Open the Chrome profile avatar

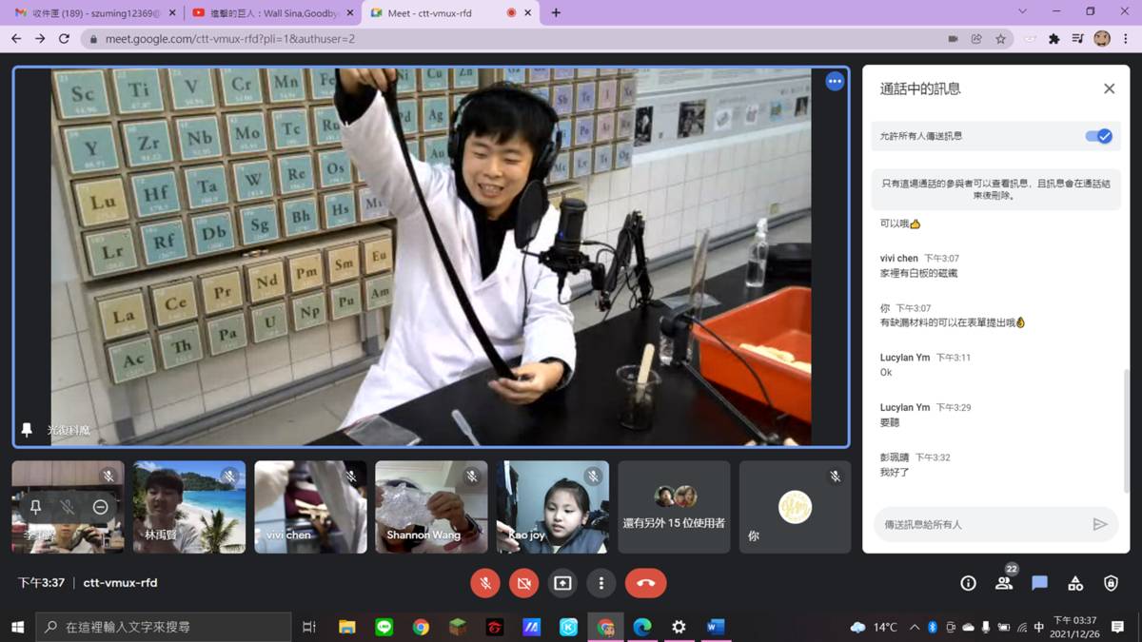click(1102, 39)
